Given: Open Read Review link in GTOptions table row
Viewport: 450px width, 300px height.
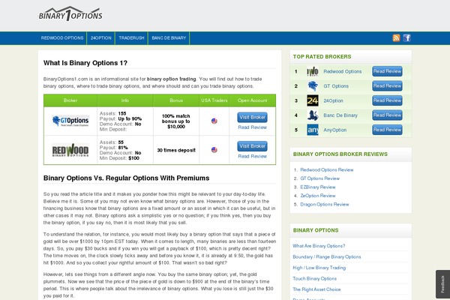Looking at the screenshot, I should pyautogui.click(x=252, y=127).
